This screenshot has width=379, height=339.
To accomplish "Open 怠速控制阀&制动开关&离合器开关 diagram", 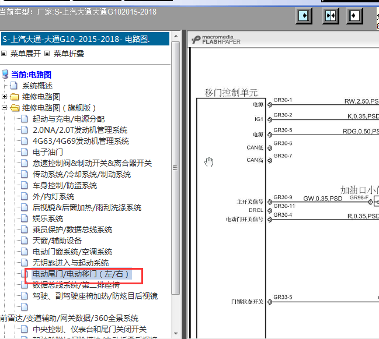I will [92, 163].
